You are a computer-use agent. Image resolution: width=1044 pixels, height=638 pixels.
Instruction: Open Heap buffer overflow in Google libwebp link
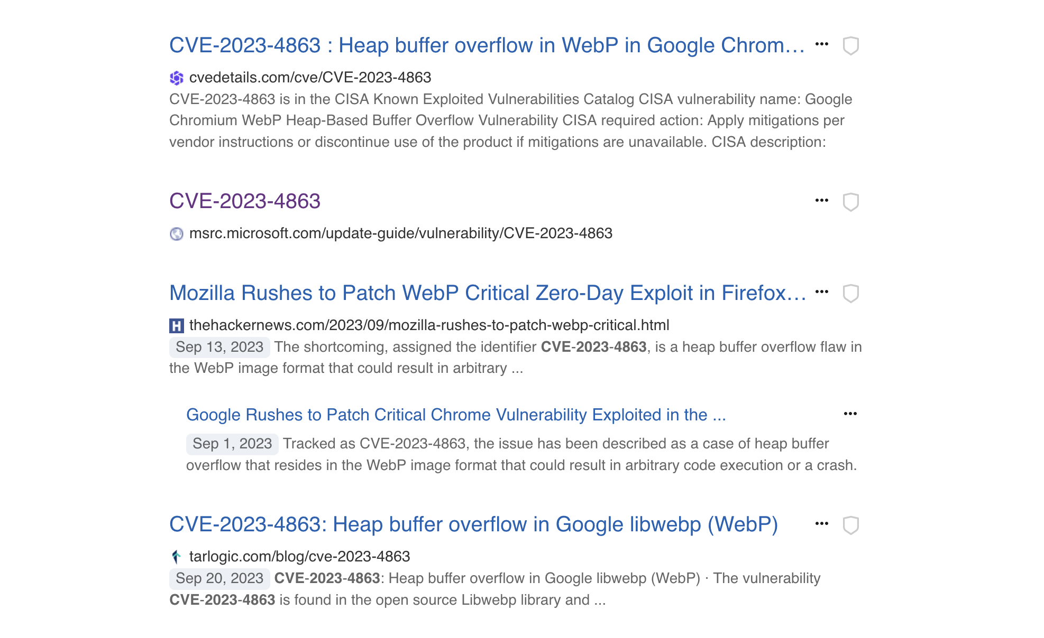point(473,524)
